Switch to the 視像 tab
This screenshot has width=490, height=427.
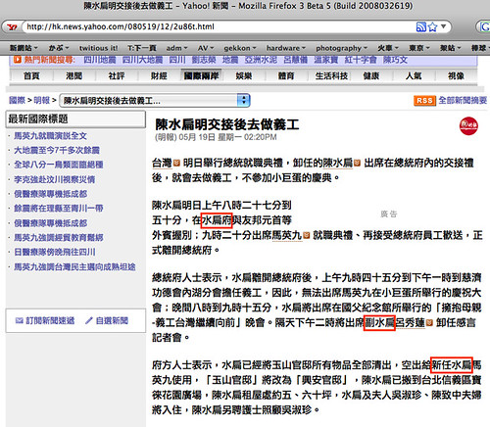coord(456,75)
